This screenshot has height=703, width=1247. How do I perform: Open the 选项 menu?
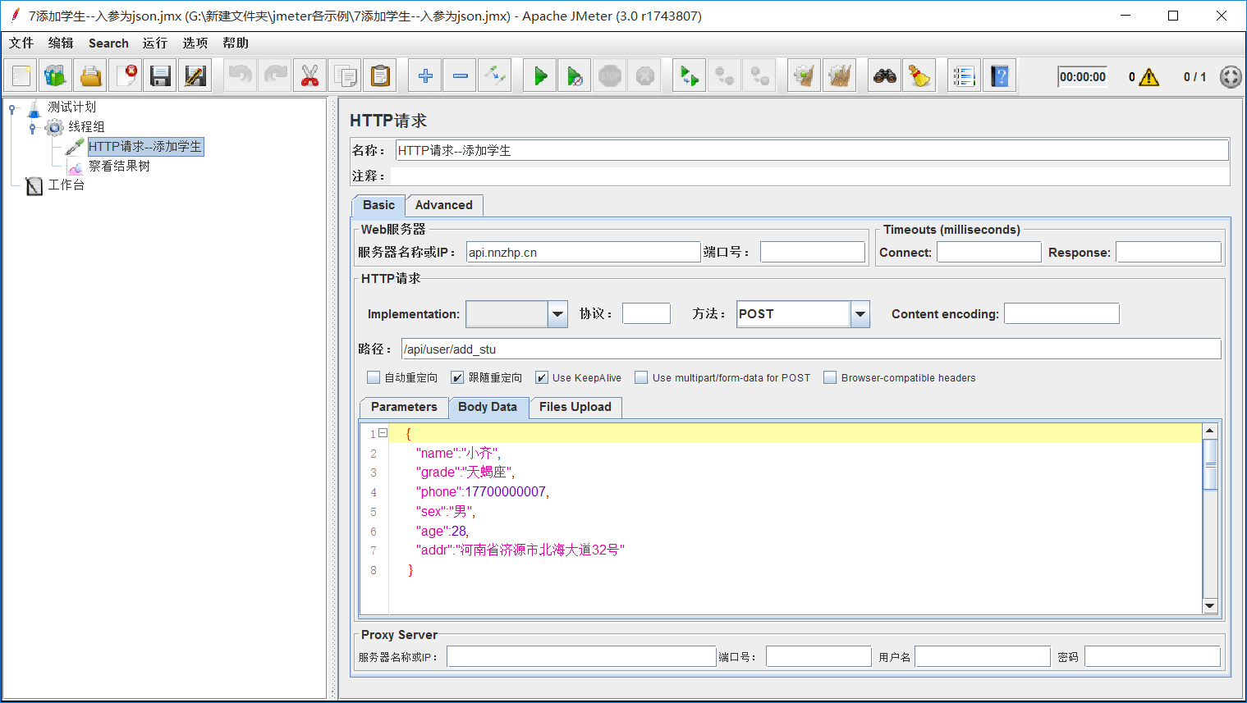coord(195,43)
